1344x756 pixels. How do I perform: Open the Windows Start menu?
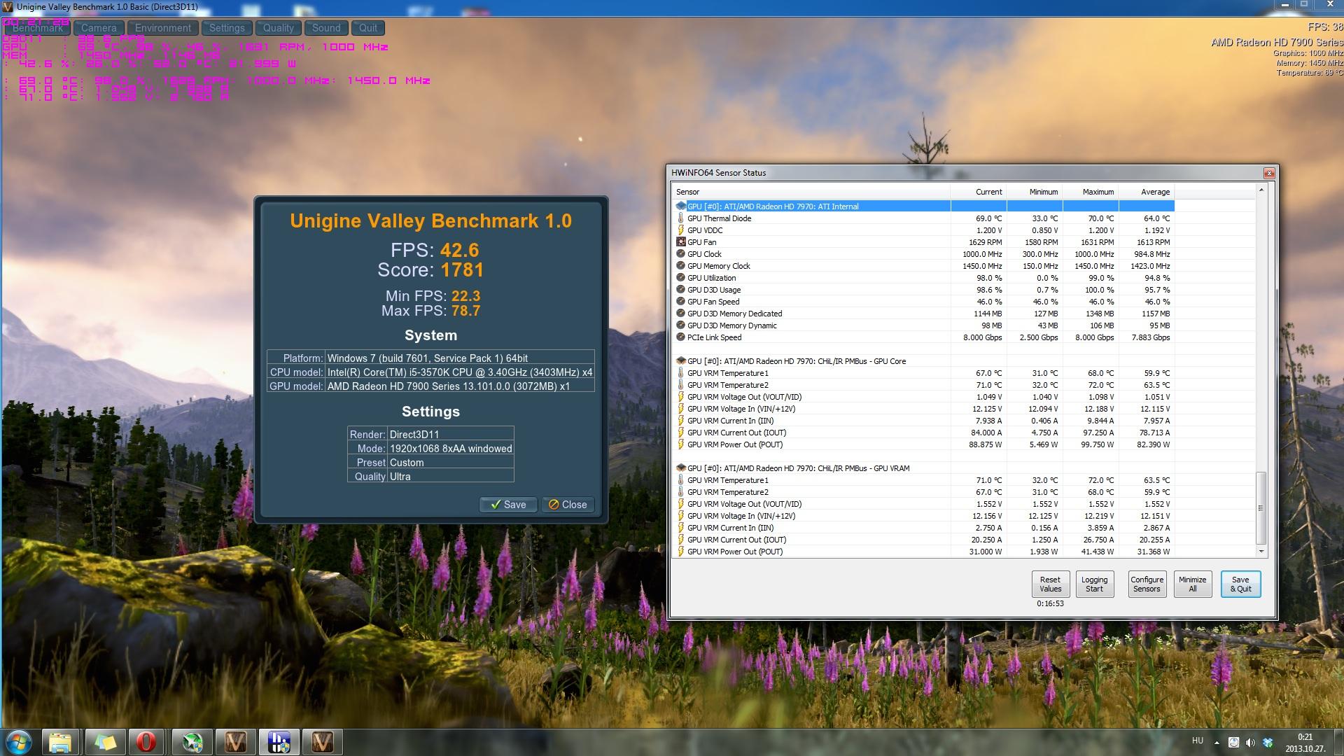(x=19, y=742)
